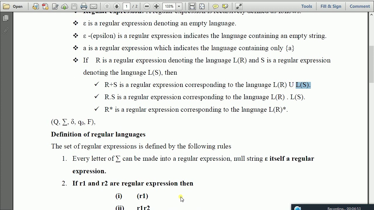
Task: Open the attachments paperclip panel
Action: (6, 30)
